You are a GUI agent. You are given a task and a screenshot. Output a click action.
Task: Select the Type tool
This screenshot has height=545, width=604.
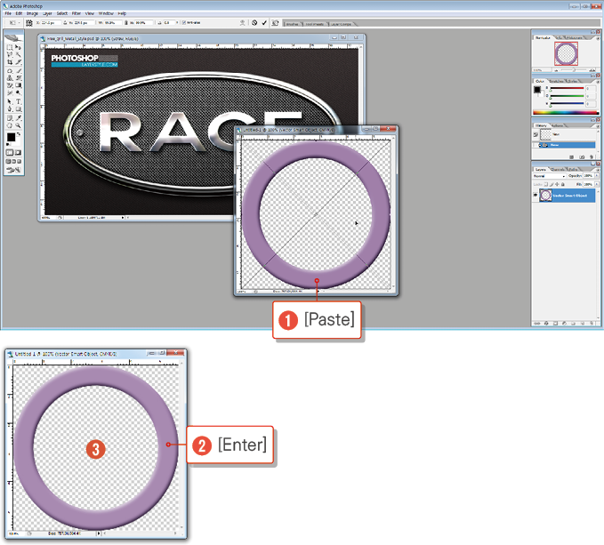point(18,102)
